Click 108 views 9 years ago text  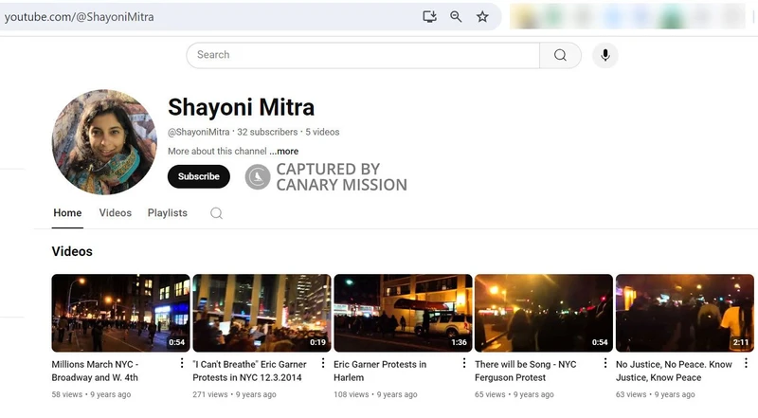coord(375,394)
